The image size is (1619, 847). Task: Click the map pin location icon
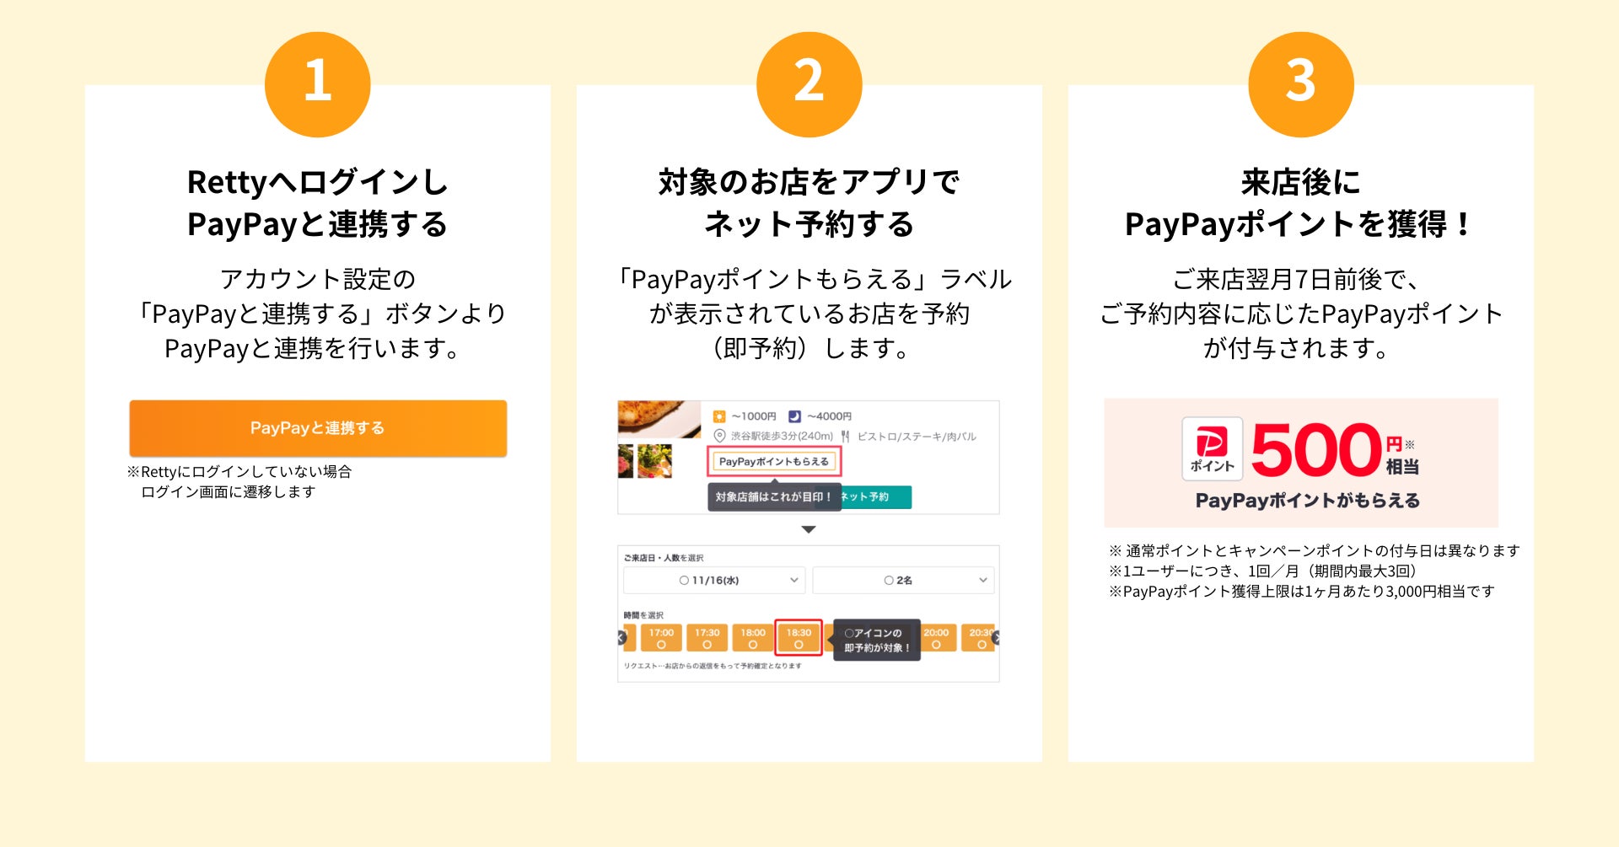719,436
